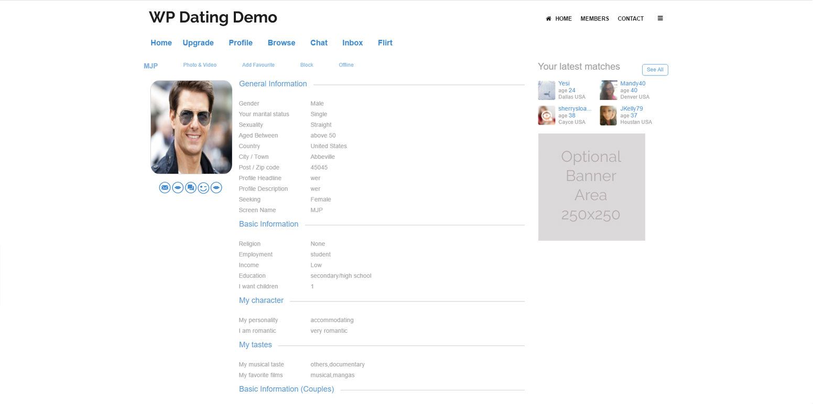Click the 'secondary/high school' education value
The image size is (813, 404).
coord(341,276)
